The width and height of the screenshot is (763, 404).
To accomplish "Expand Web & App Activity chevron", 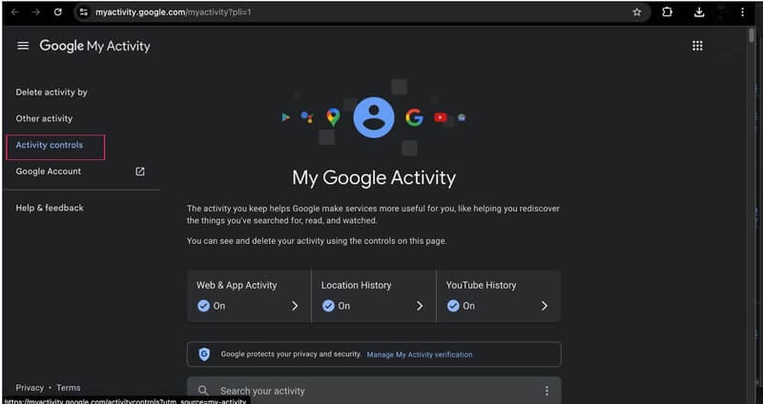I will pyautogui.click(x=295, y=306).
